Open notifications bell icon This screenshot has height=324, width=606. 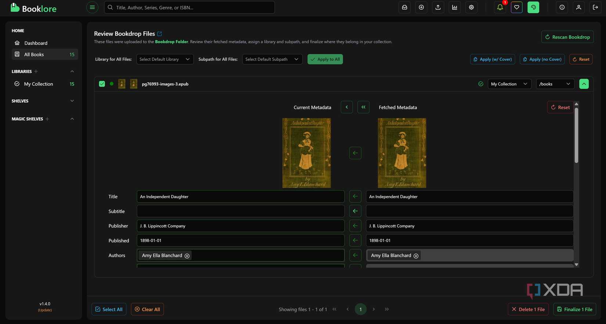pos(500,7)
